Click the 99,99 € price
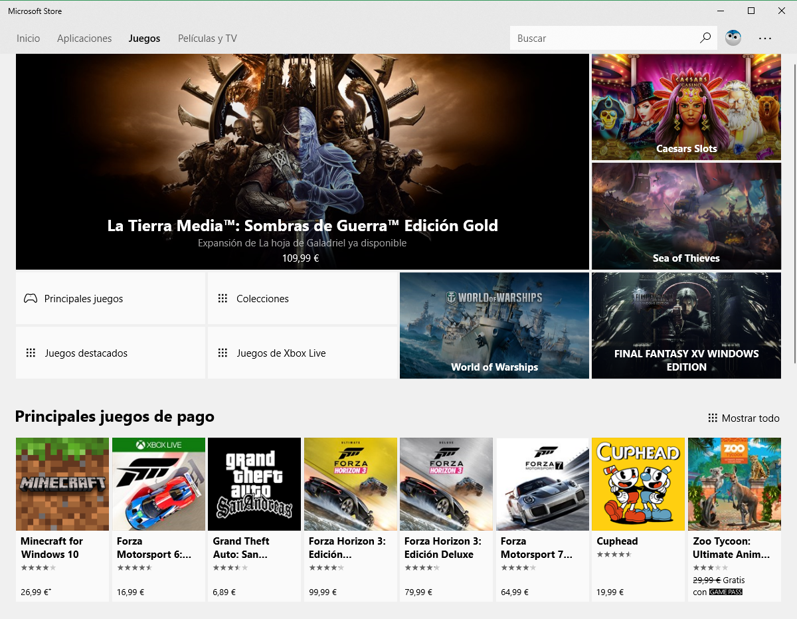 click(x=323, y=592)
